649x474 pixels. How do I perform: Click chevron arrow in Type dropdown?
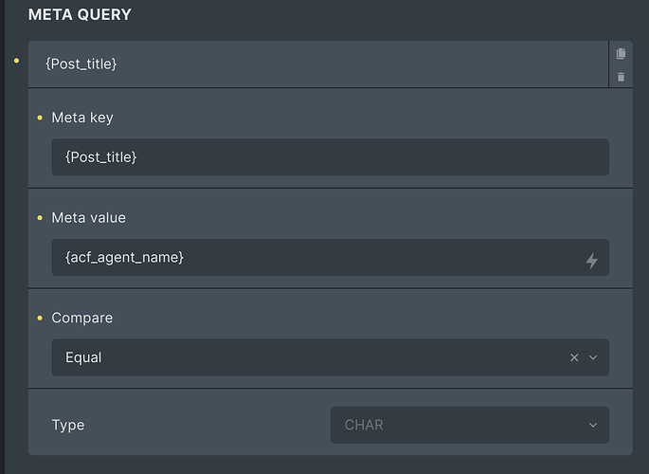tap(593, 425)
